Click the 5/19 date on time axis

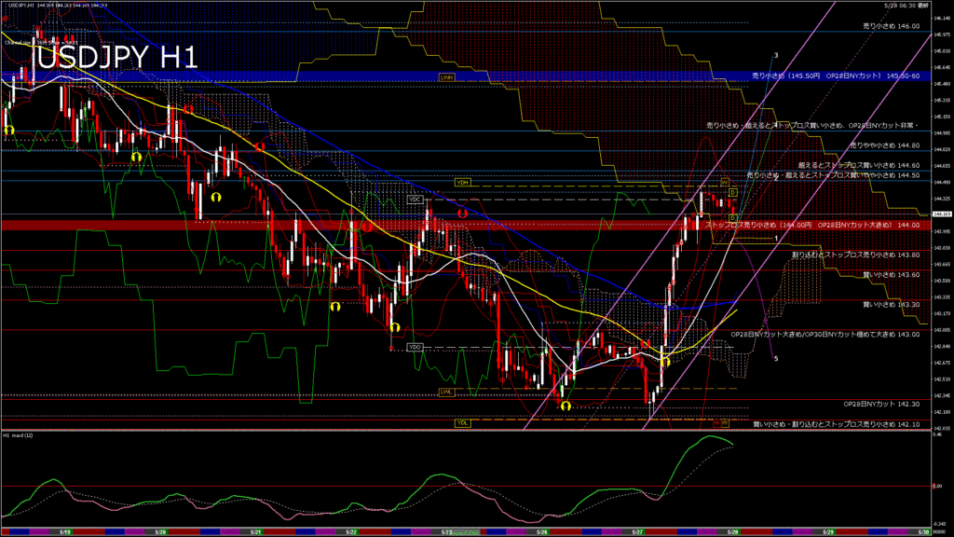point(65,532)
